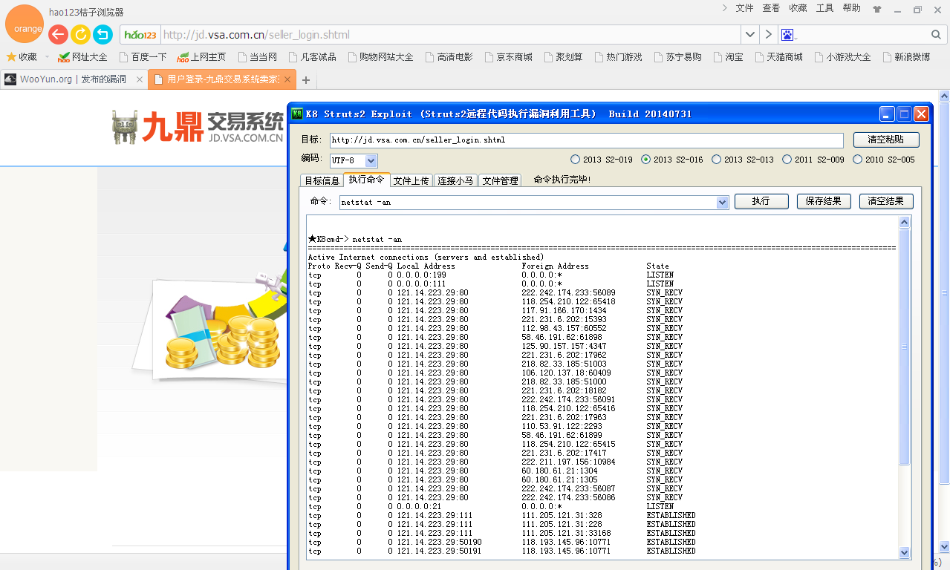Open the 苏宁易购 bookmark

677,57
